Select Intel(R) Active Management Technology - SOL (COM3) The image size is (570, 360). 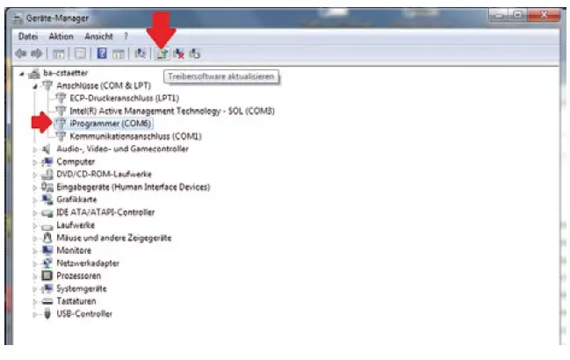[172, 111]
